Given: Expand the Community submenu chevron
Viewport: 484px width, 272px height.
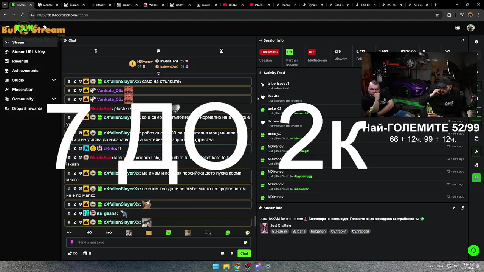Looking at the screenshot, I should point(54,99).
